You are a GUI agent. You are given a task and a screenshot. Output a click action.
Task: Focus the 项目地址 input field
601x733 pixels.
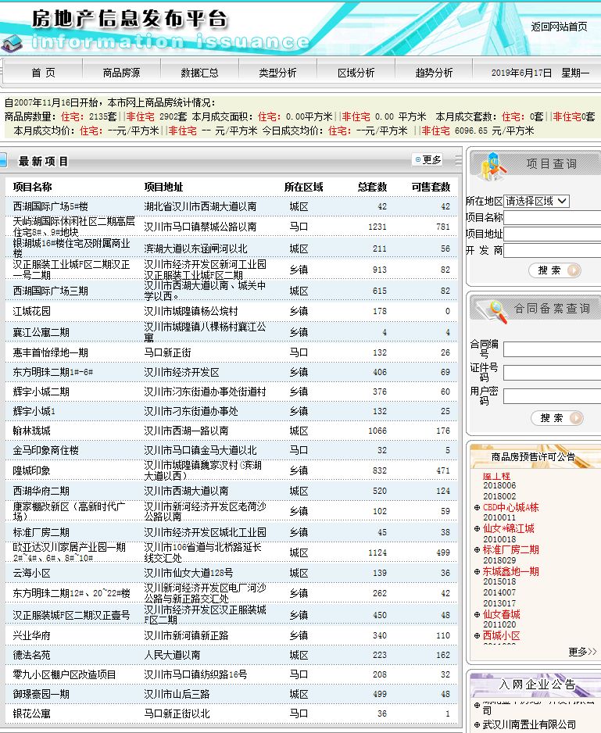click(553, 234)
